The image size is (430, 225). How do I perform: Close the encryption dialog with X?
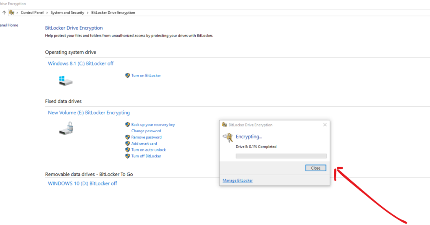tap(325, 125)
